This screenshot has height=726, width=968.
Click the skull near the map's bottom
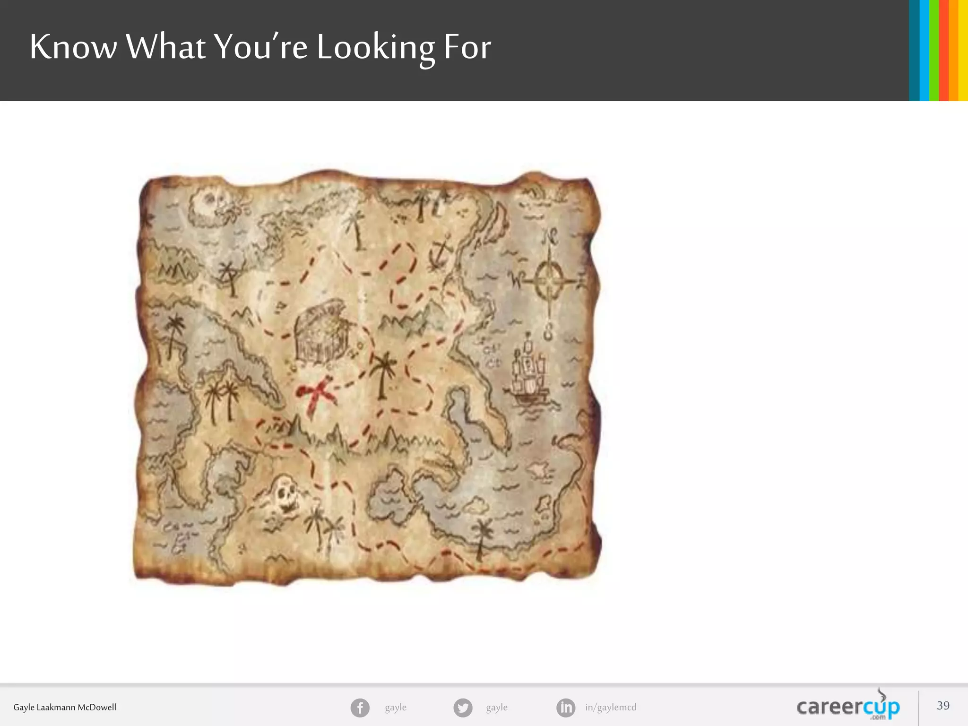(286, 494)
